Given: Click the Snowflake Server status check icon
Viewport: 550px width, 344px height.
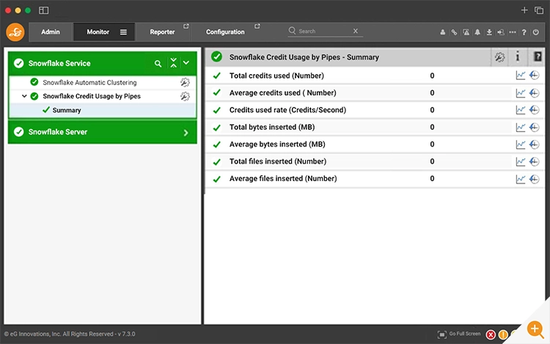Looking at the screenshot, I should point(18,132).
